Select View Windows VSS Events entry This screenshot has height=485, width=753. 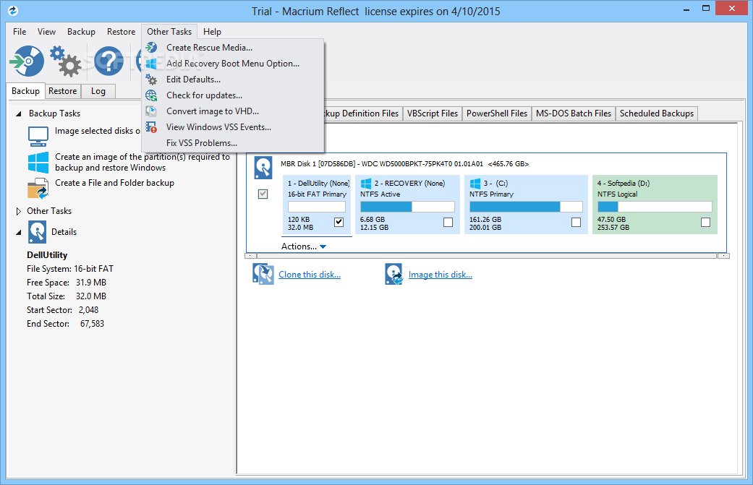coord(233,126)
